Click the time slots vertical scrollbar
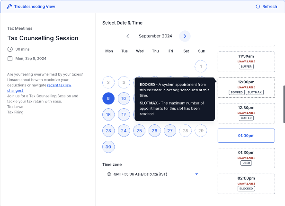 click(284, 104)
